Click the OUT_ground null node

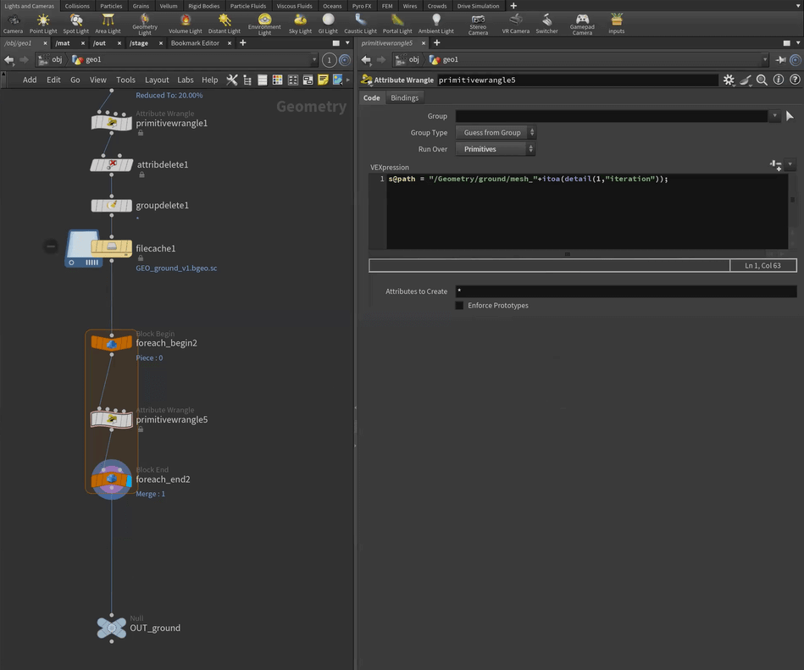coord(111,628)
